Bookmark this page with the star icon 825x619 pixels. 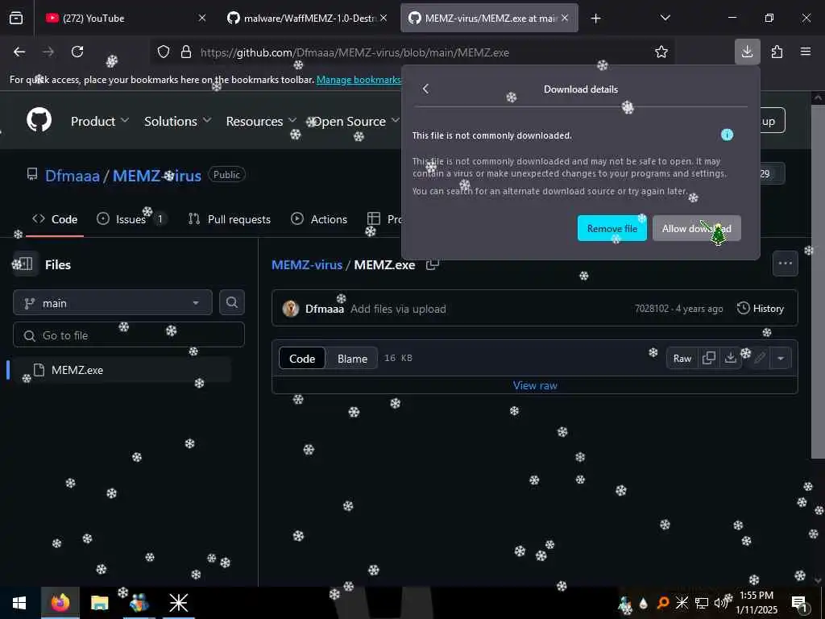point(661,52)
